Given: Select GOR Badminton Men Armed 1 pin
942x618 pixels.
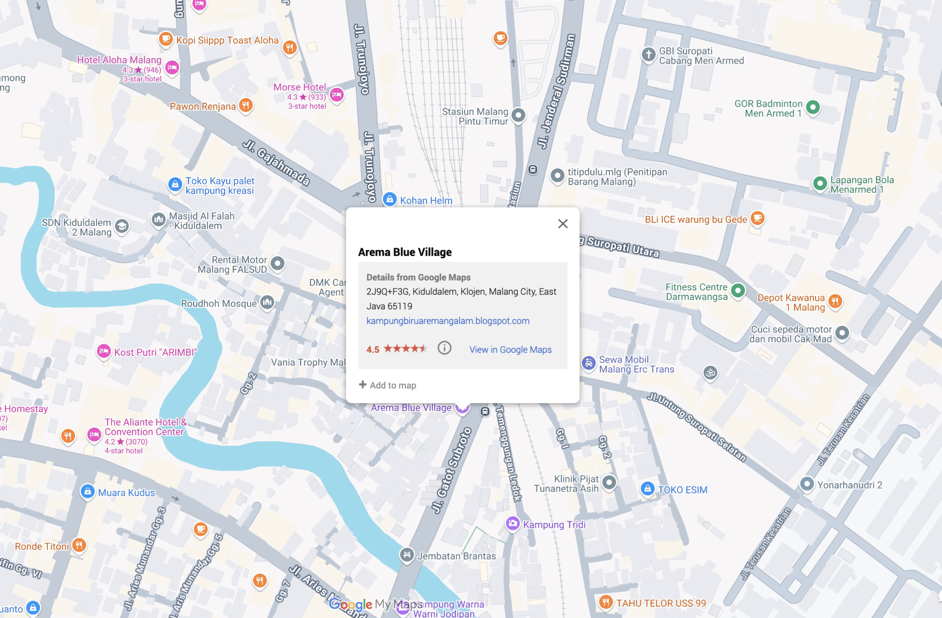Looking at the screenshot, I should (813, 107).
